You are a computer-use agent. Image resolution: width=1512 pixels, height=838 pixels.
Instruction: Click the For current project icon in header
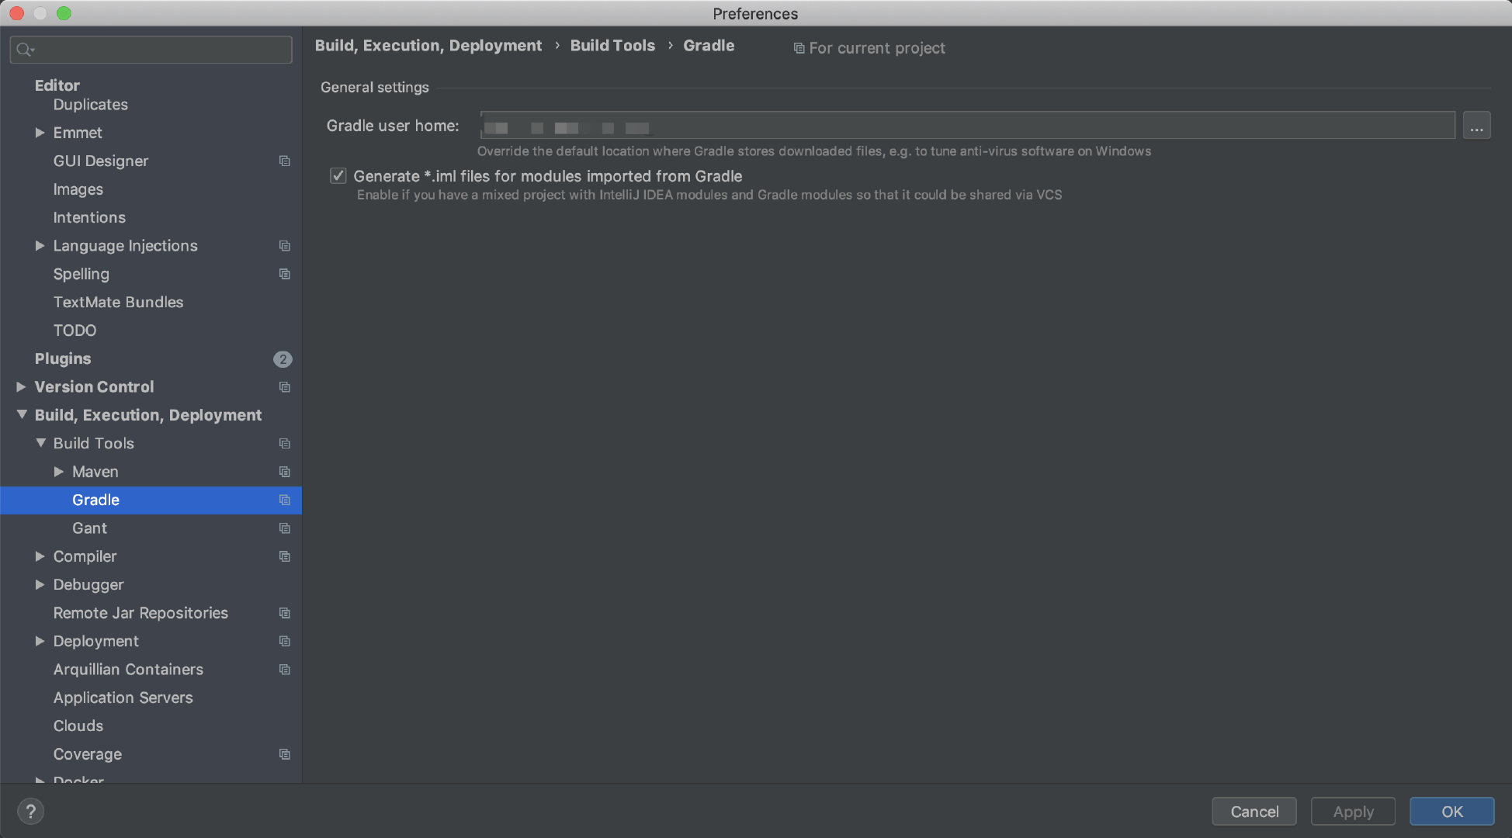click(x=799, y=48)
